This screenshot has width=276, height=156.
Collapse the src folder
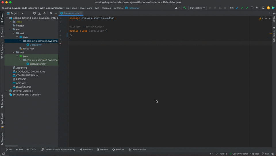click(x=10, y=29)
